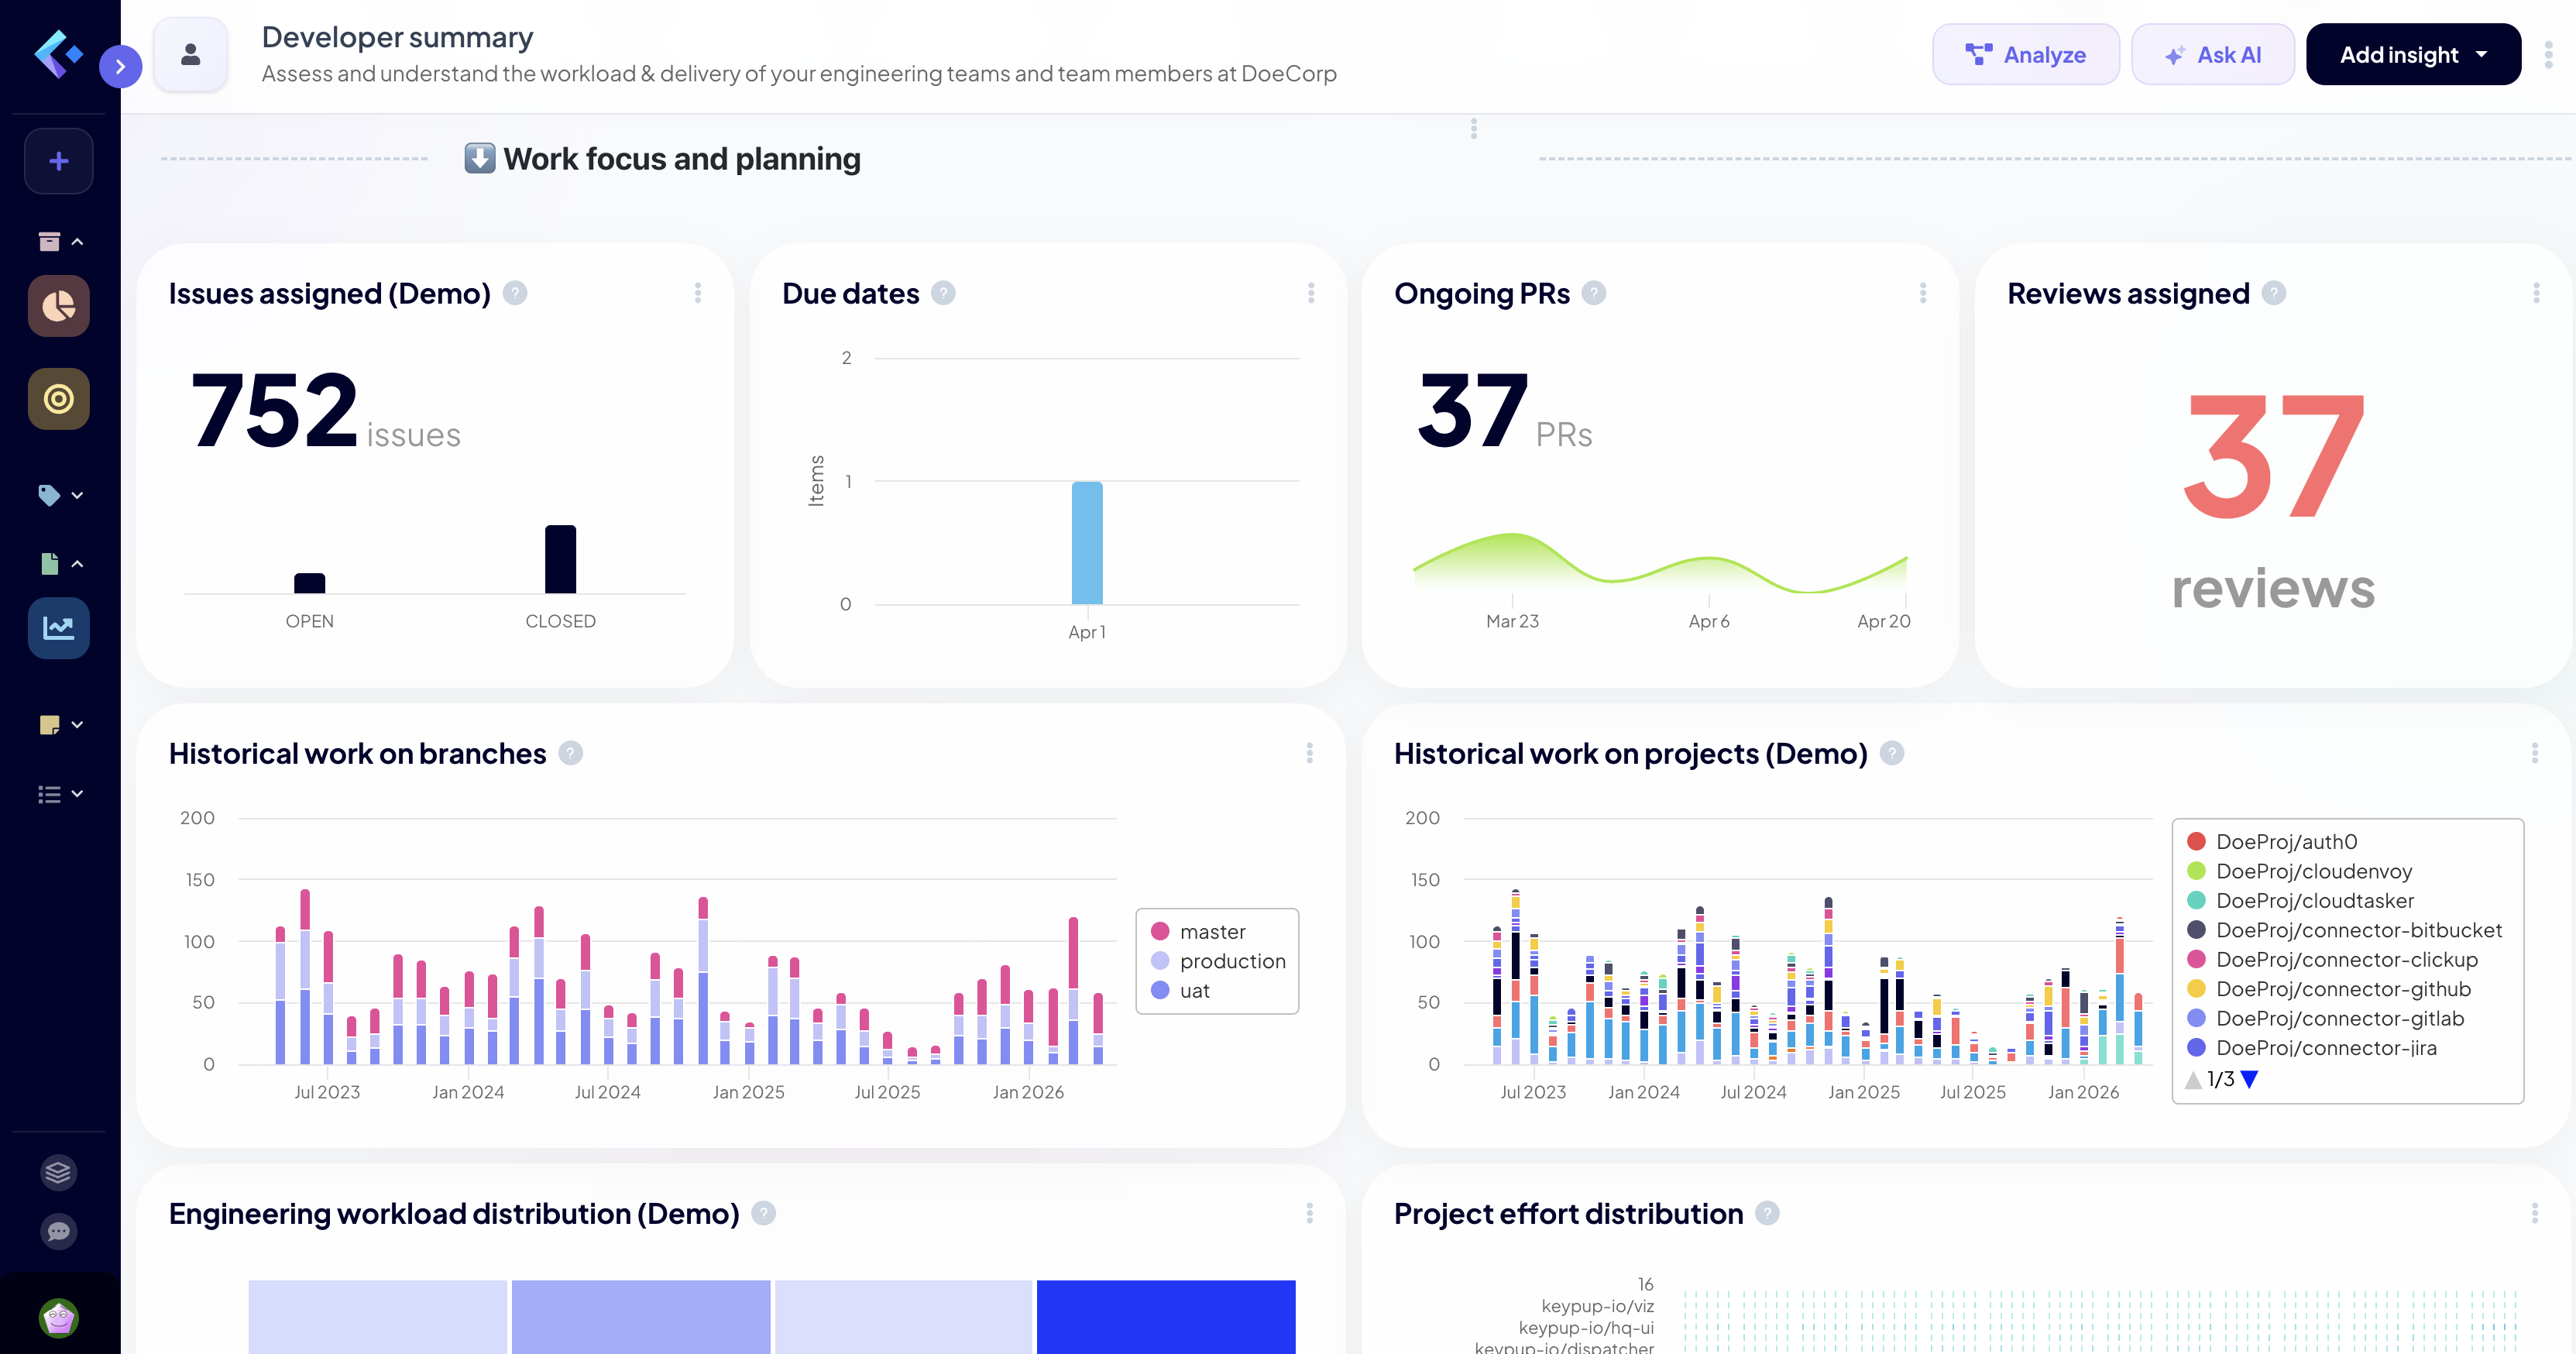Click the medium lavender workload block
This screenshot has width=2576, height=1354.
641,1317
